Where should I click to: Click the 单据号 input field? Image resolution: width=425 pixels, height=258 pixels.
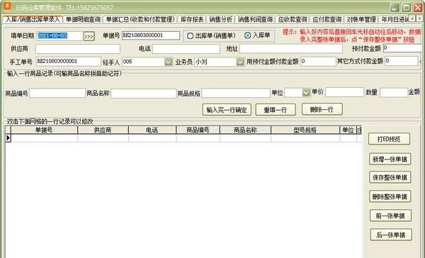151,35
